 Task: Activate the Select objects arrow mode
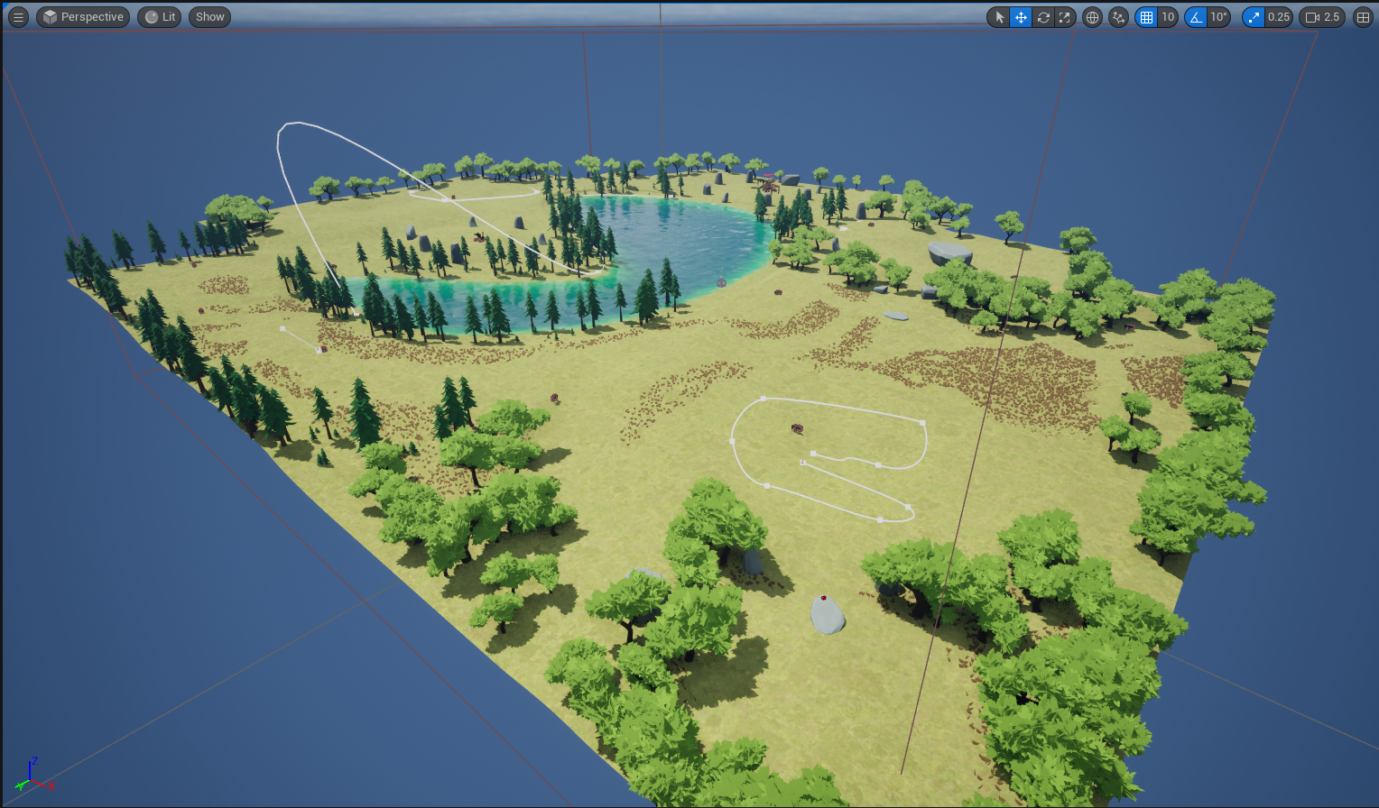click(998, 17)
